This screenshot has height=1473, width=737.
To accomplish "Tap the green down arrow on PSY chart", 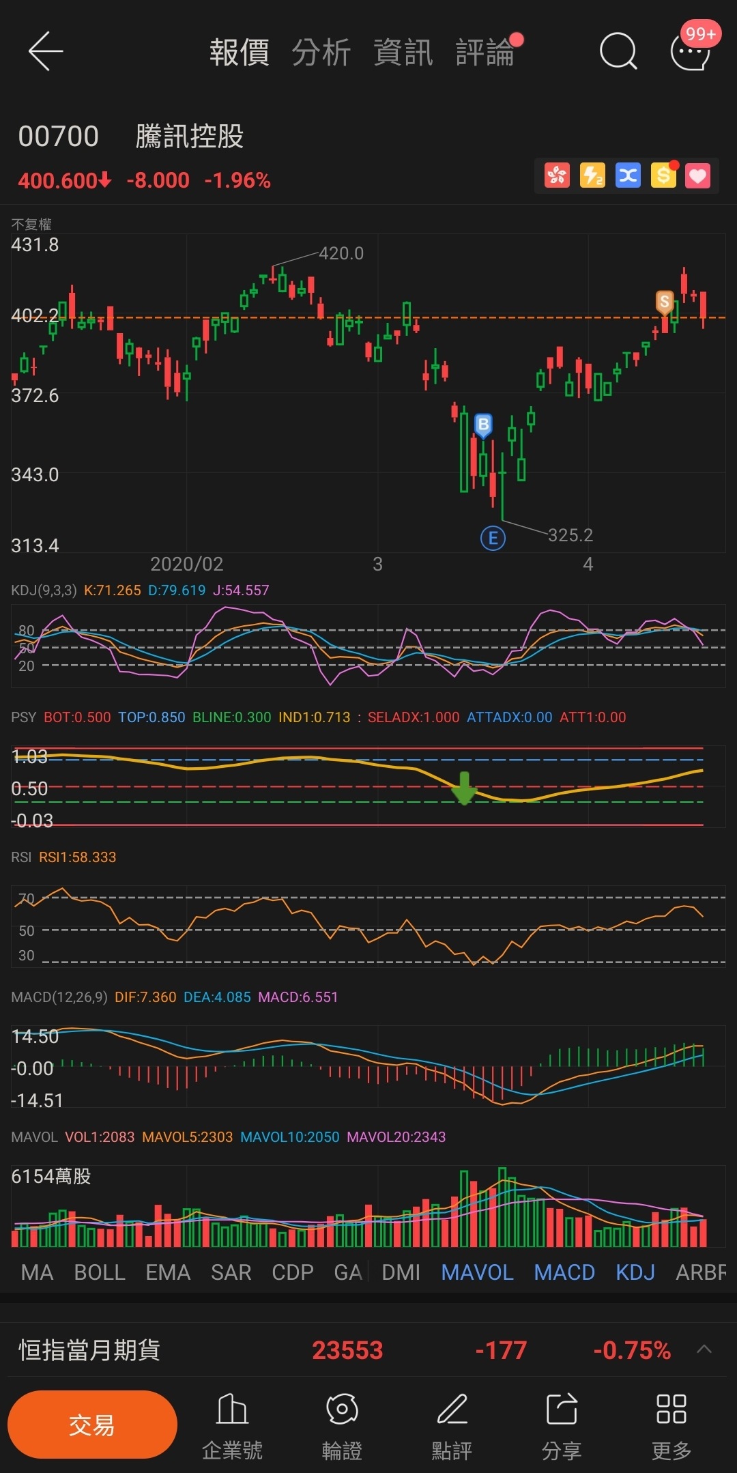I will [464, 788].
